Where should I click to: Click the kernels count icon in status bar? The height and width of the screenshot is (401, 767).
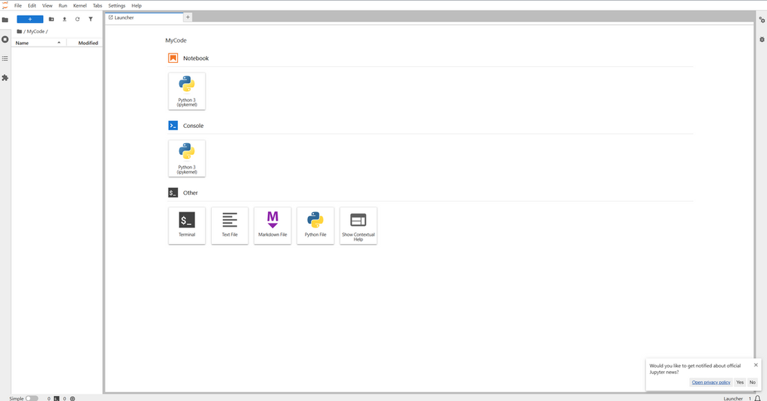click(x=73, y=398)
